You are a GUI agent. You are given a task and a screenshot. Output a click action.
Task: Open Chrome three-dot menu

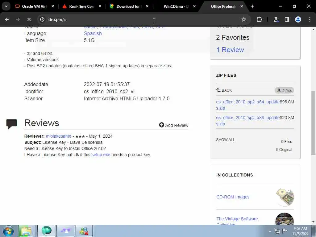(x=309, y=19)
